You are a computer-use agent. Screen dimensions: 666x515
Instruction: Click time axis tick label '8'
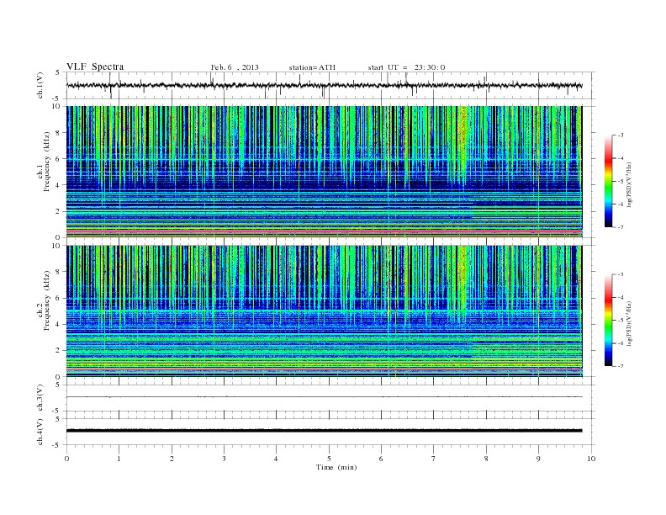pyautogui.click(x=486, y=459)
